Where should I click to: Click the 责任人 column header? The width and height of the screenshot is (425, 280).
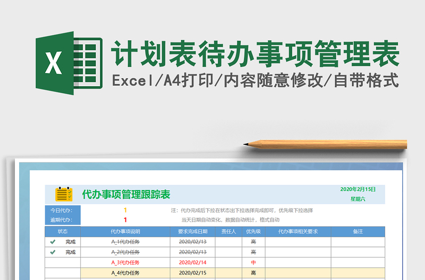pyautogui.click(x=228, y=232)
